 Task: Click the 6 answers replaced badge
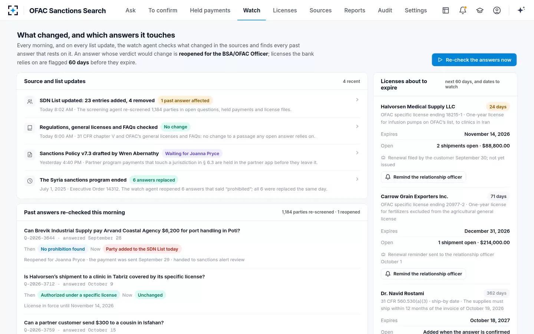[154, 180]
